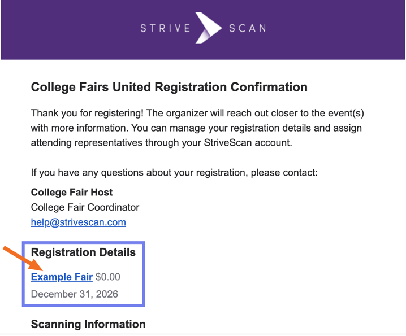Click the $0.00 fair price

click(108, 277)
